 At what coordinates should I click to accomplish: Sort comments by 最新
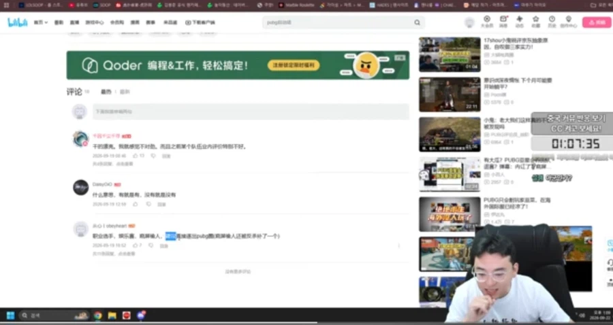point(125,92)
